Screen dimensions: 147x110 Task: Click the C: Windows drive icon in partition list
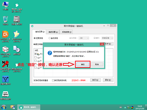click(38, 54)
